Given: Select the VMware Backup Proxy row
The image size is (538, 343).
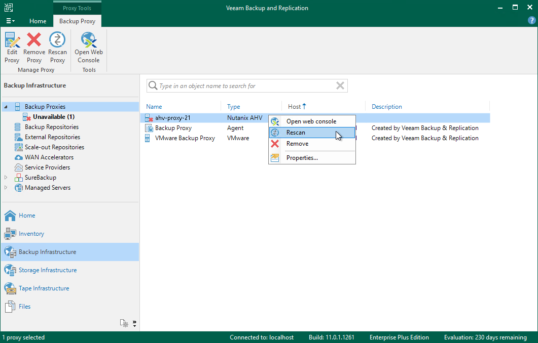Looking at the screenshot, I should tap(315, 138).
